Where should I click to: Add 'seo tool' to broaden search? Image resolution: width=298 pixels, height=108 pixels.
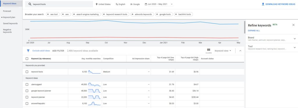tap(53, 14)
